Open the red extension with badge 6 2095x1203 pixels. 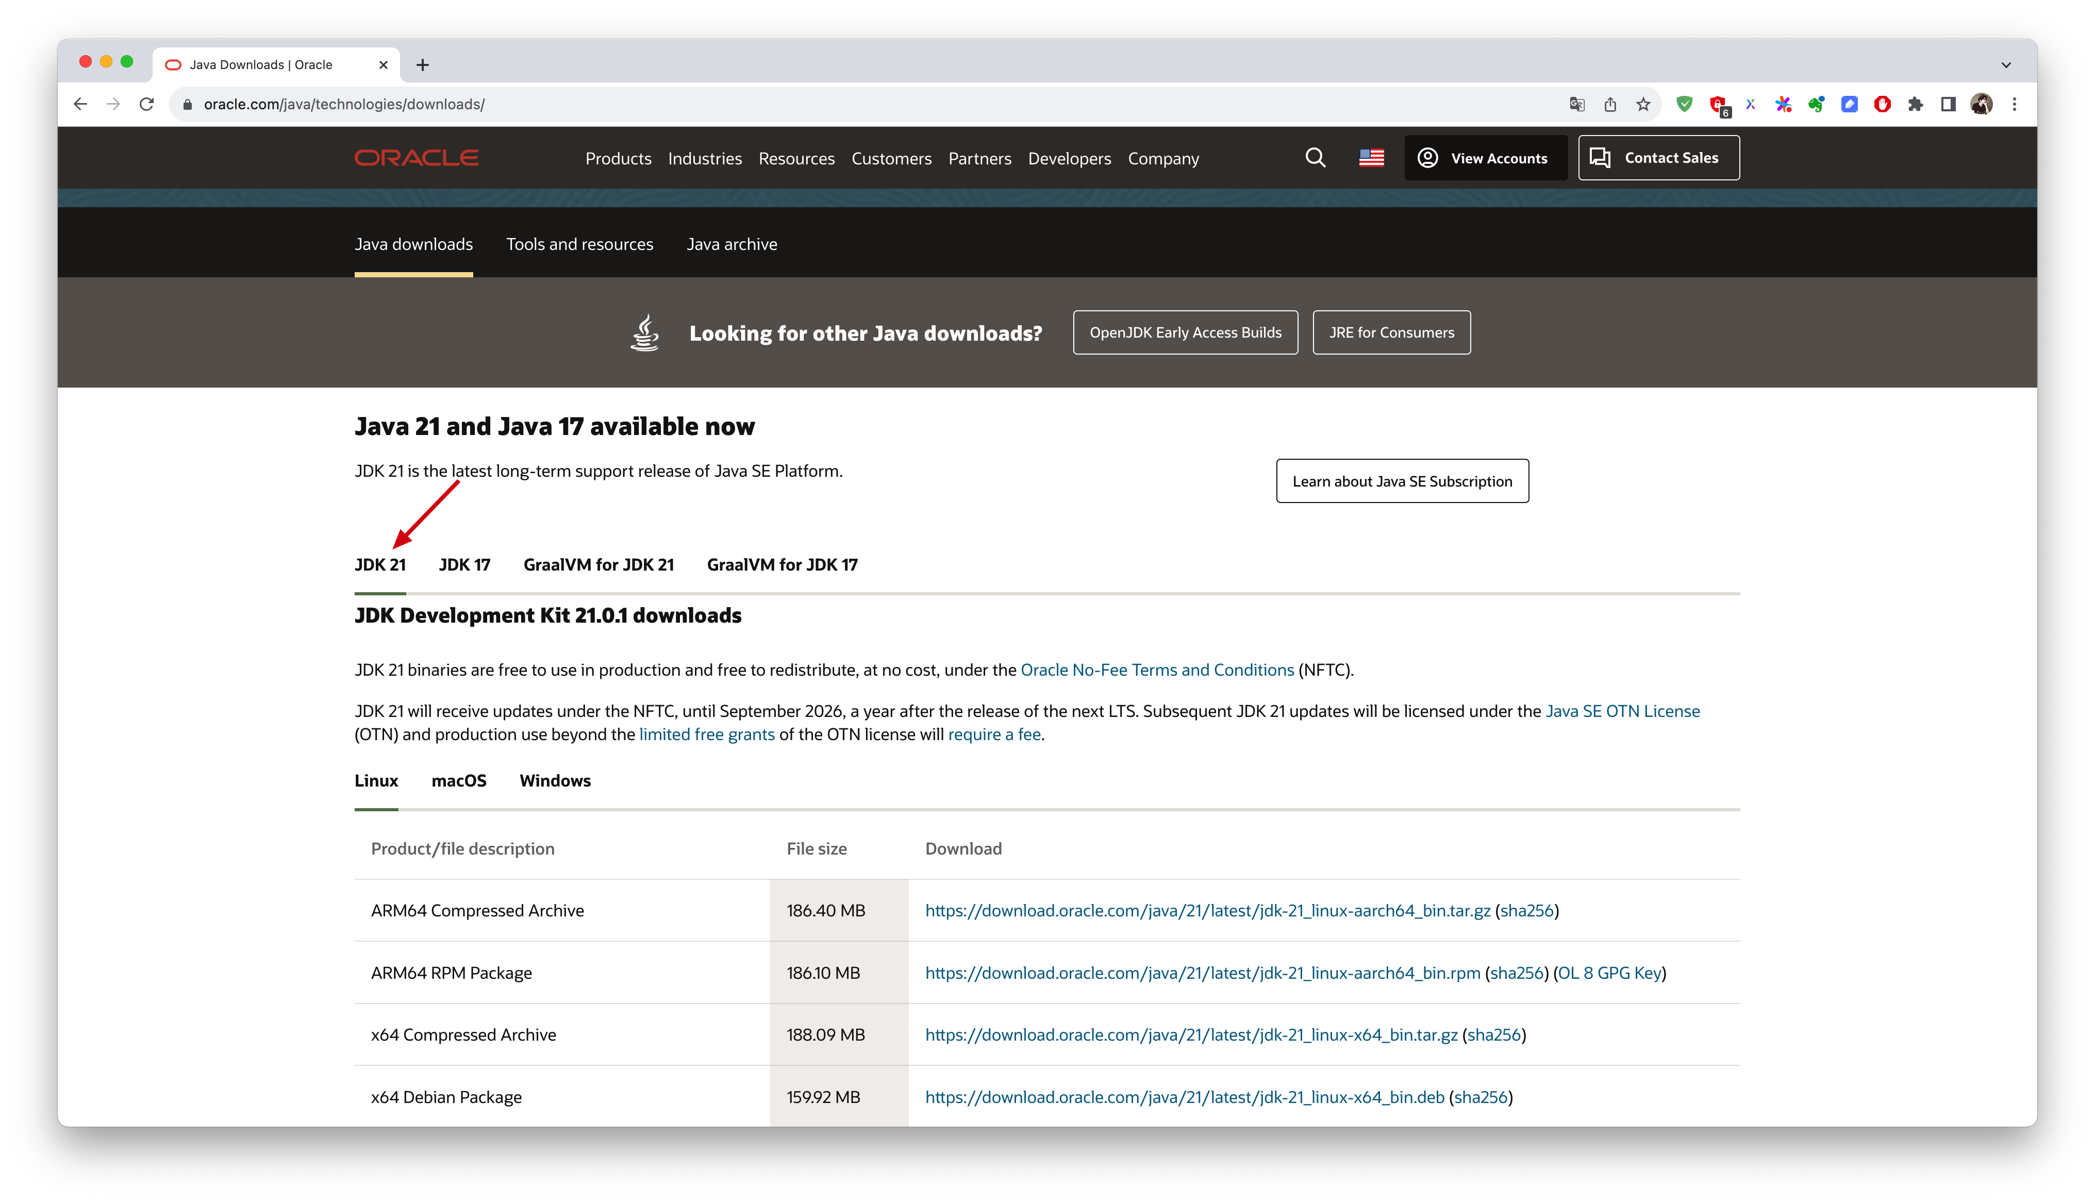[x=1719, y=106]
